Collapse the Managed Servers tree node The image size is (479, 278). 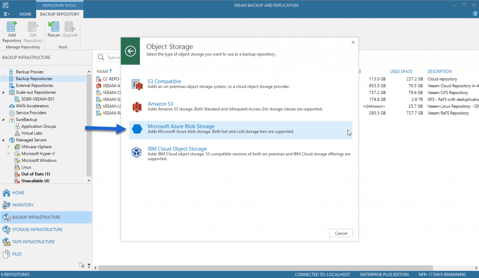pyautogui.click(x=3, y=140)
